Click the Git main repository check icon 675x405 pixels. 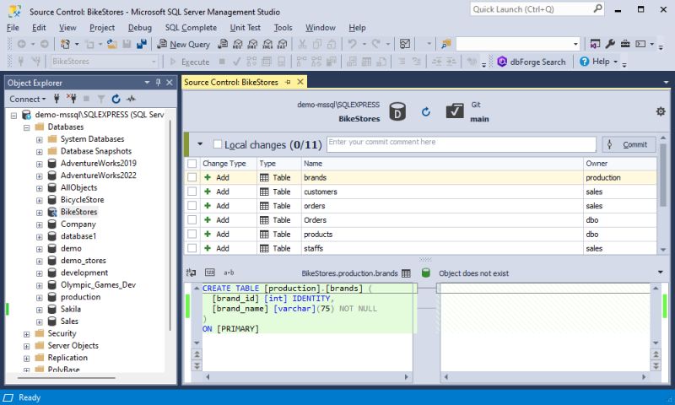pyautogui.click(x=455, y=111)
